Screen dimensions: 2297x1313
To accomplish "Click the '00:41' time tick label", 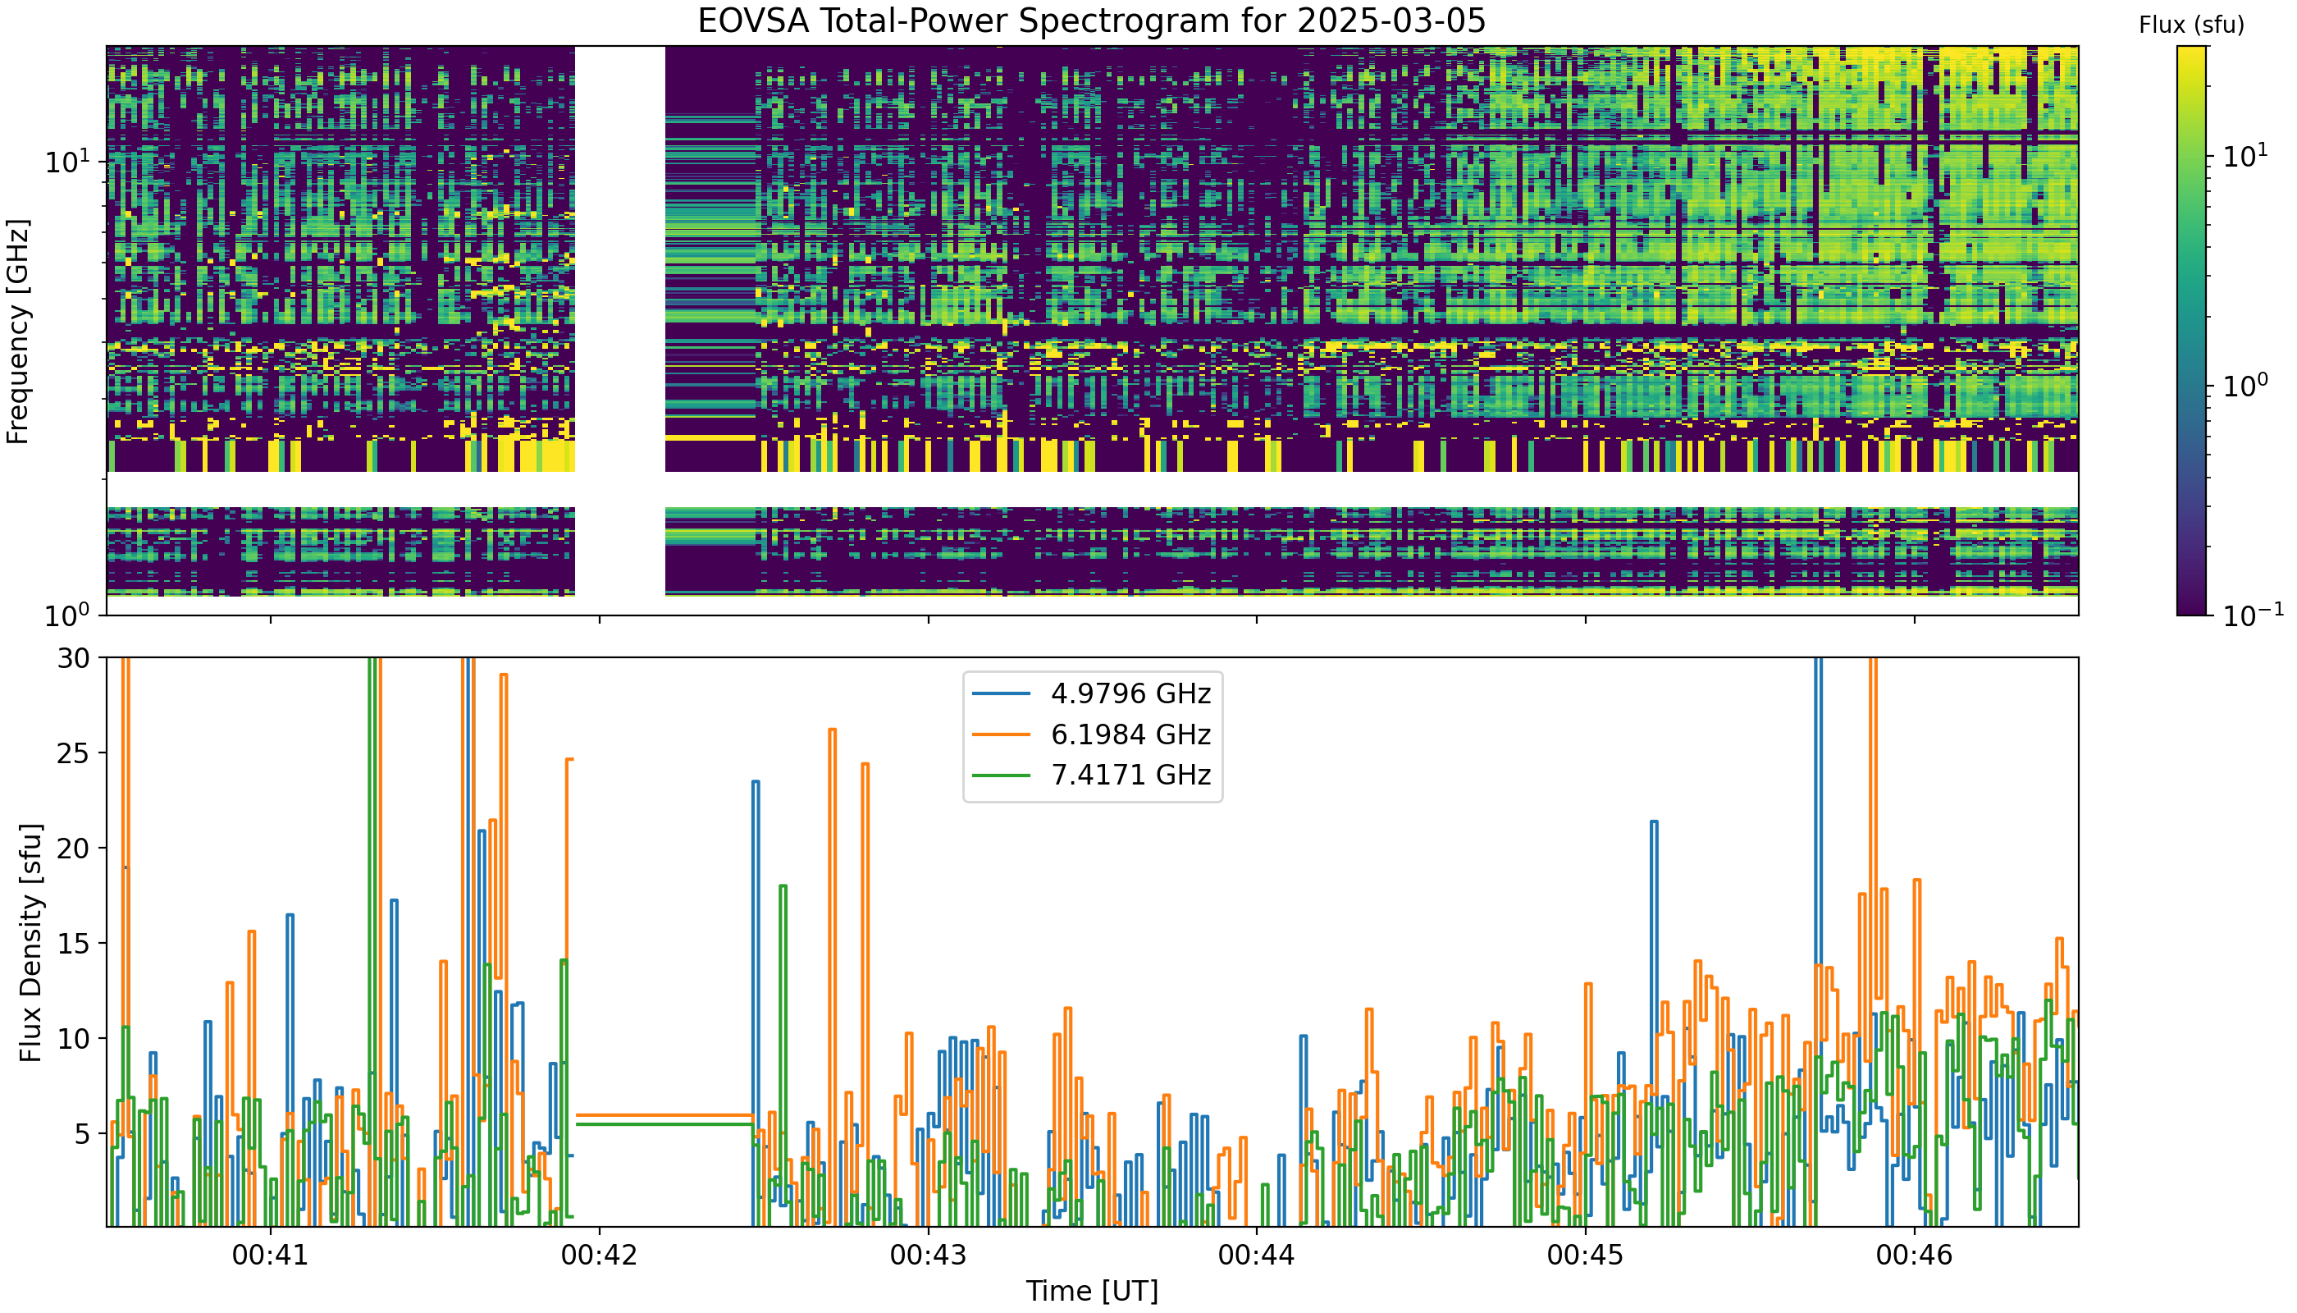I will [x=271, y=1256].
